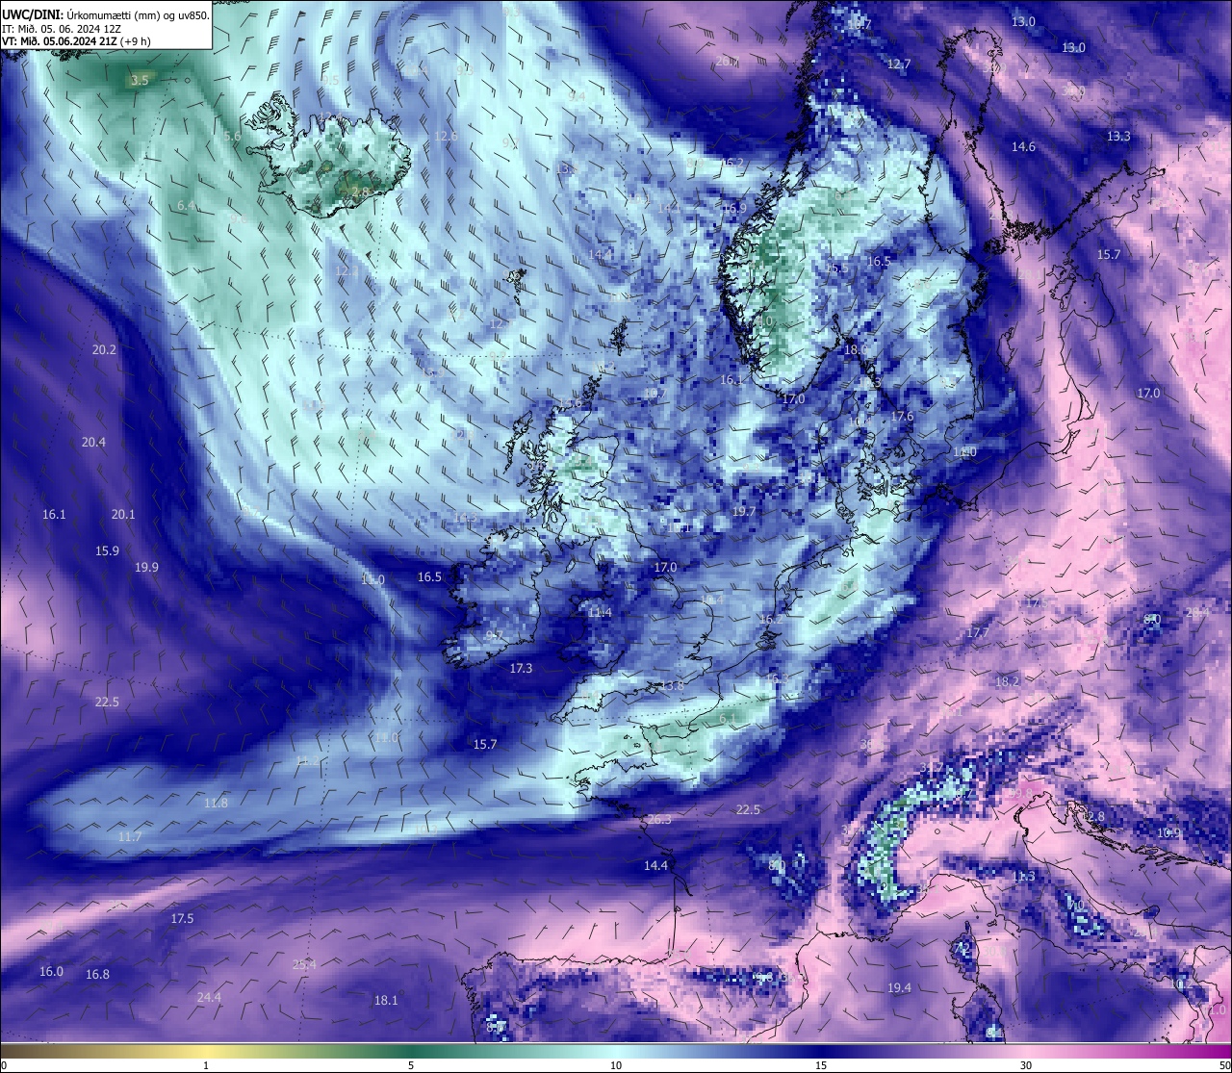
Task: Click the 19.9 map value
Action: (x=146, y=568)
